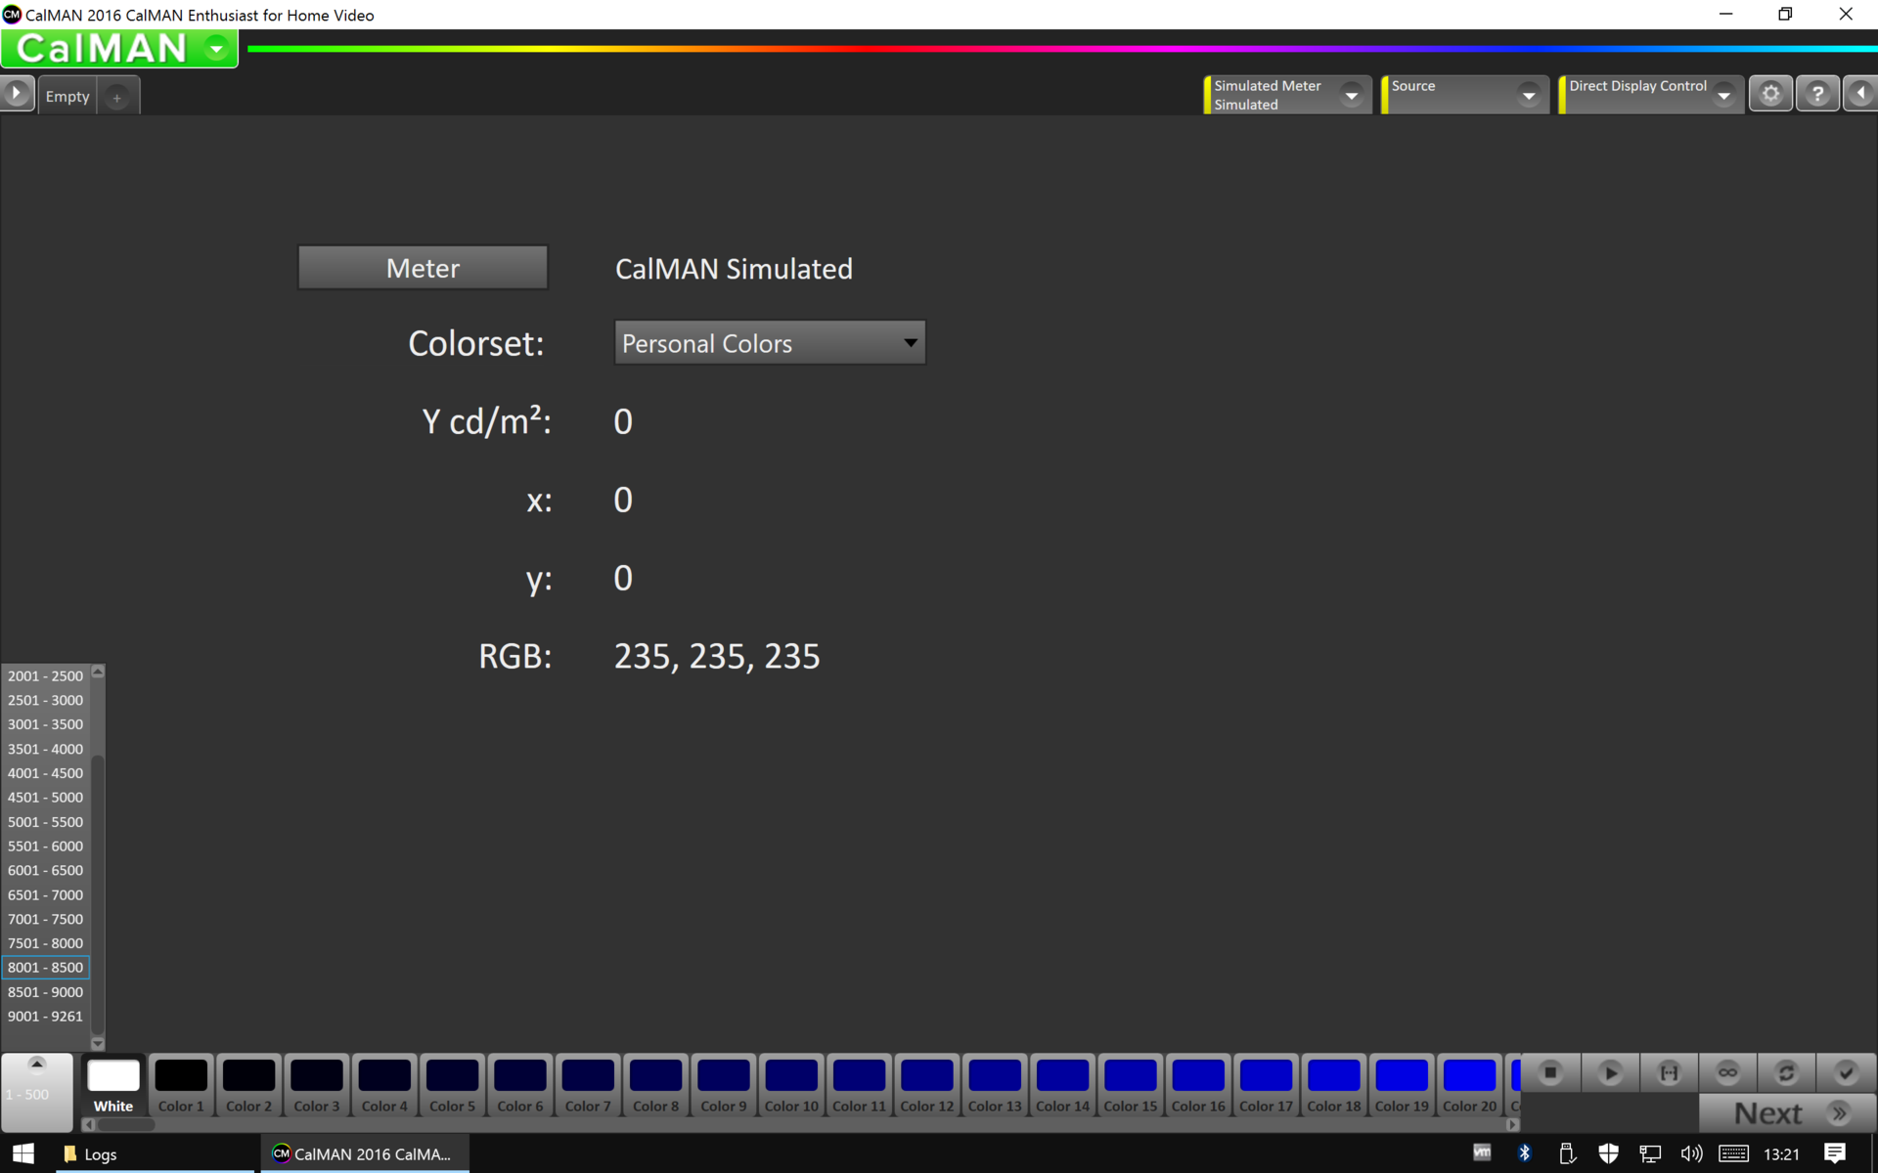Choose the 5501 - 6000 range entry
The image size is (1878, 1173).
[45, 846]
